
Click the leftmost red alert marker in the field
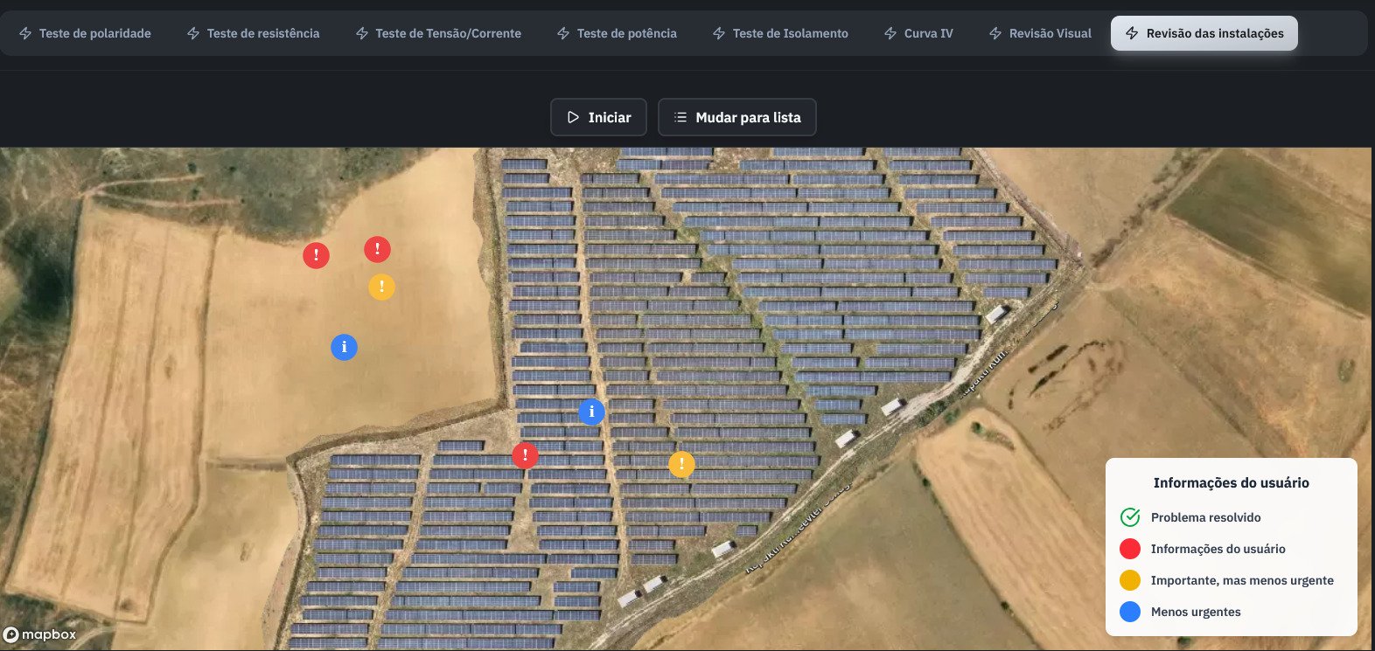point(316,255)
